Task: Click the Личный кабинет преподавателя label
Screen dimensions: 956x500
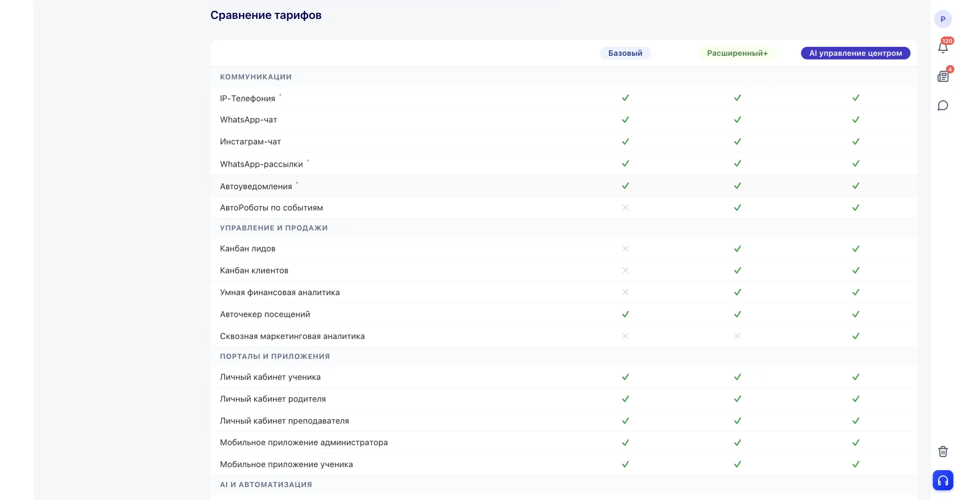Action: click(284, 421)
